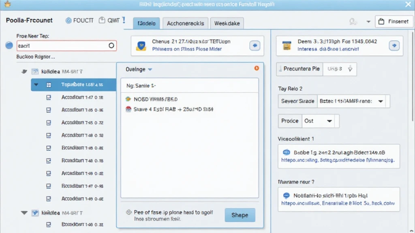Open the Uno 3 selector
Screen dimensions: 415x233
pyautogui.click(x=340, y=69)
